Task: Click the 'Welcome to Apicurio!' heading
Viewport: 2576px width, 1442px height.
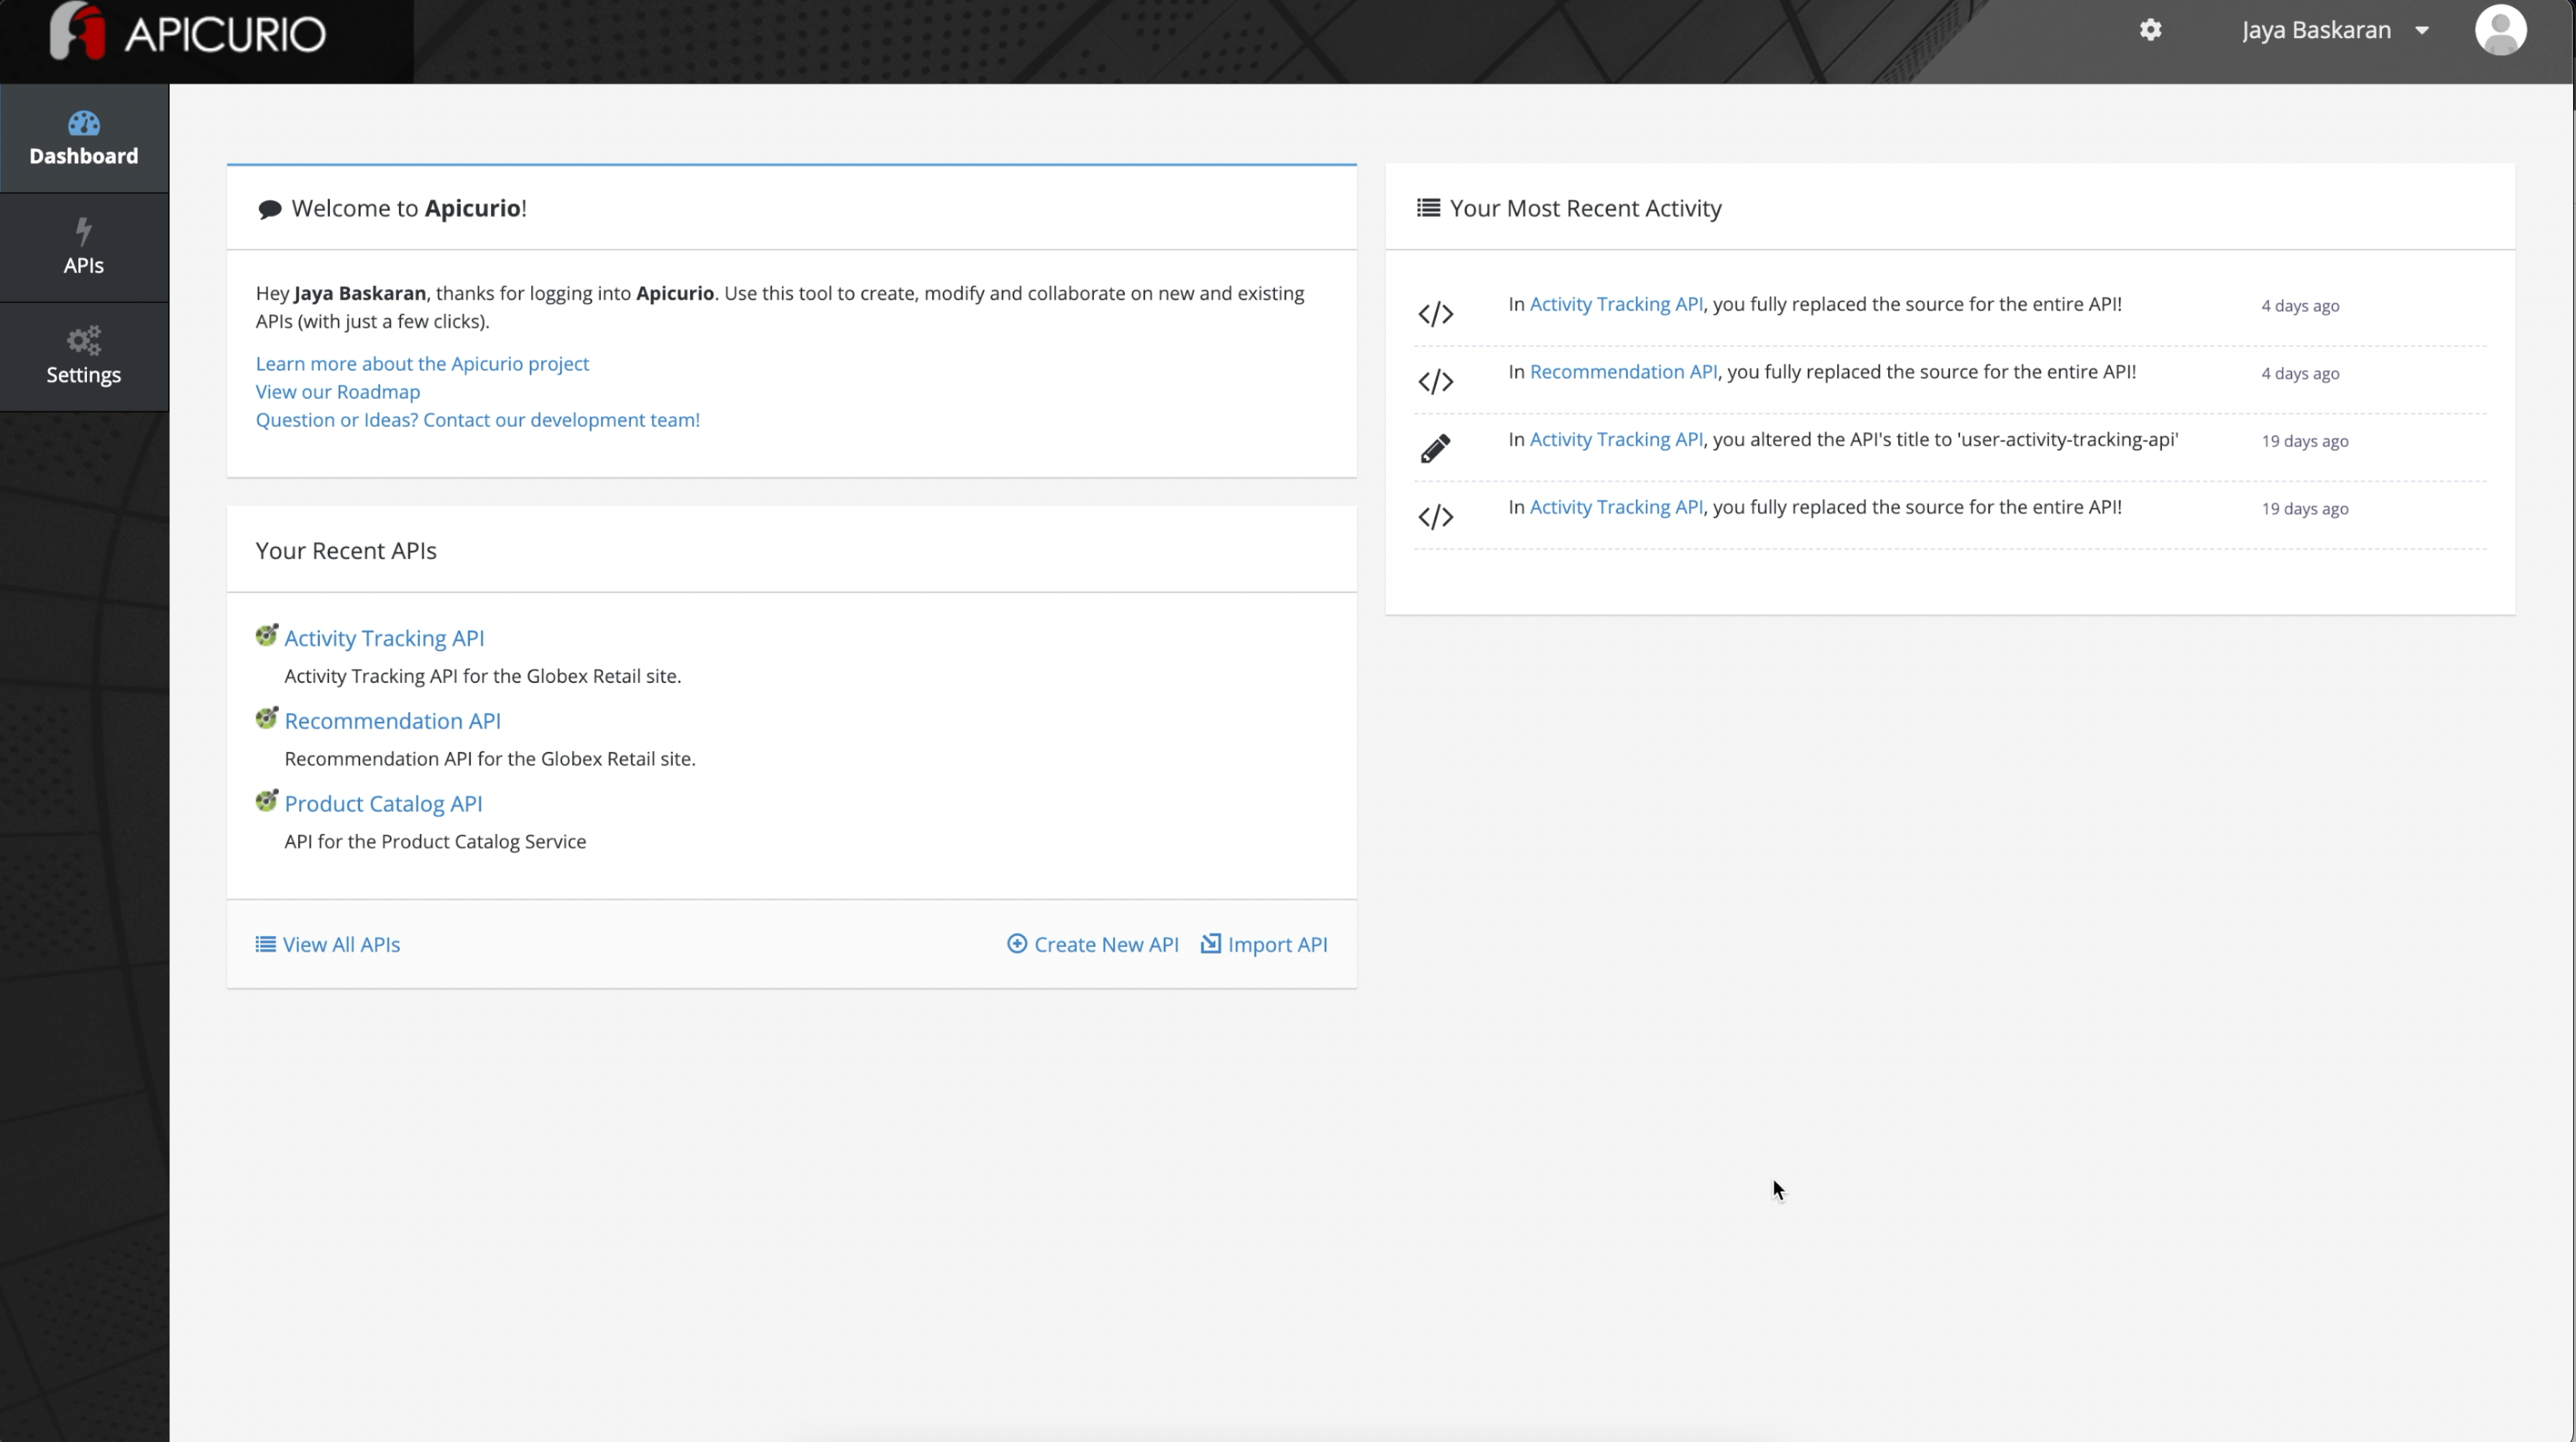Action: (409, 208)
